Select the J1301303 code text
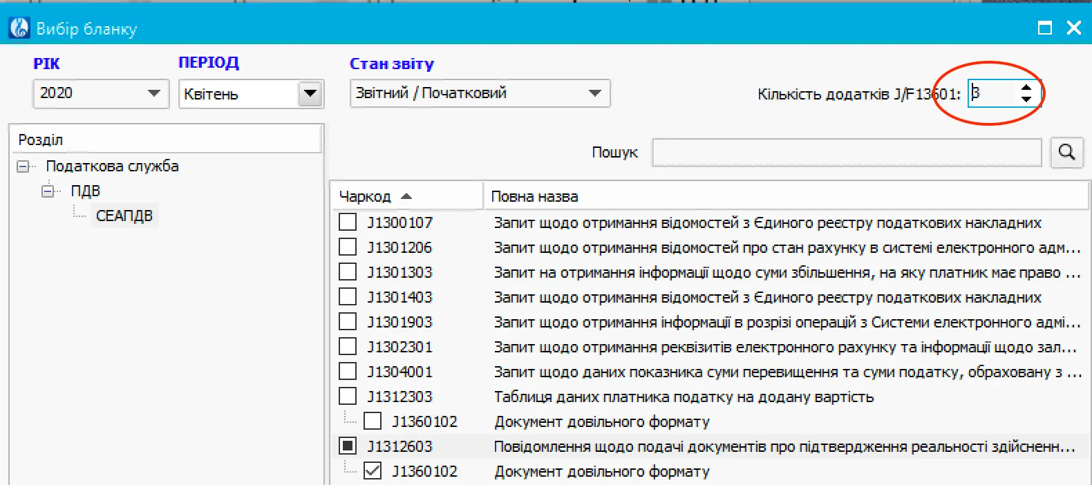The image size is (1092, 485). pos(399,273)
